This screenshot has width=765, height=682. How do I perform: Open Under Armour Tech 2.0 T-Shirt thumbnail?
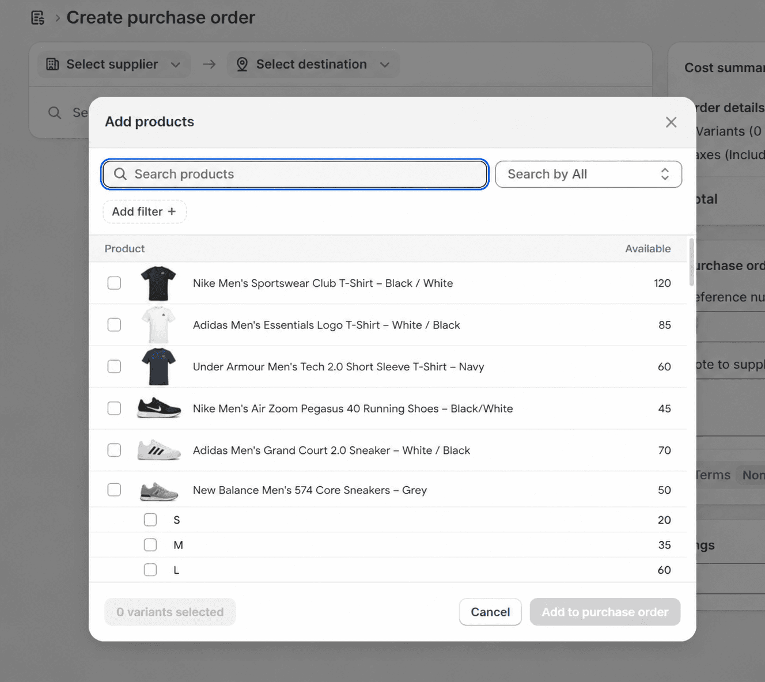(158, 366)
